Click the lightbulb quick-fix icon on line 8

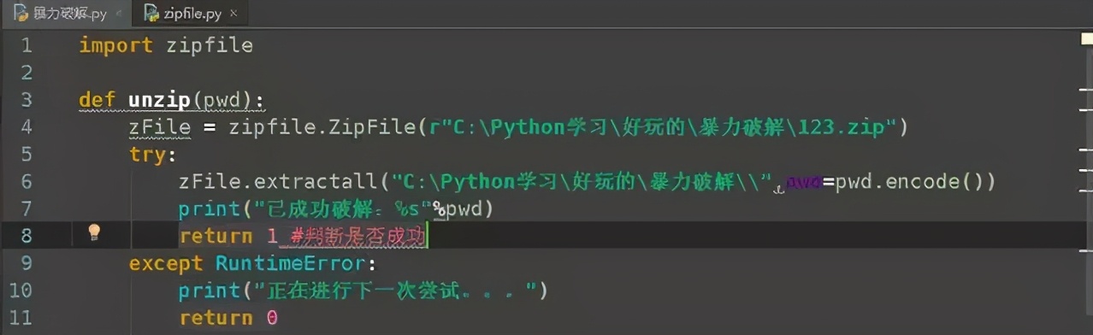tap(95, 233)
